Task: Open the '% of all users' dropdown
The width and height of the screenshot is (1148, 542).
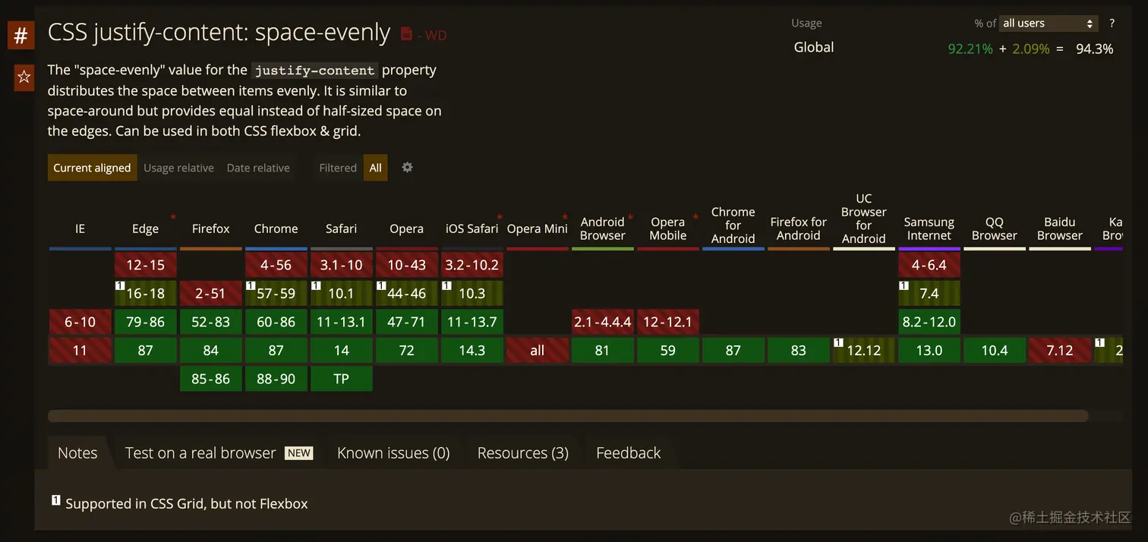Action: pyautogui.click(x=1049, y=24)
